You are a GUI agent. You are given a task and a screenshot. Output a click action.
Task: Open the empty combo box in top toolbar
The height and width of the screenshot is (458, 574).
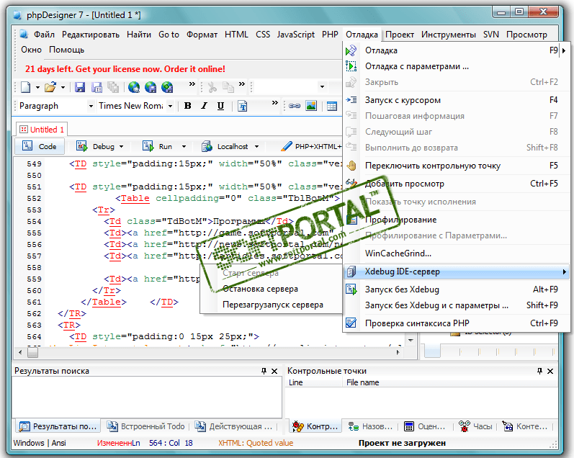[x=322, y=87]
